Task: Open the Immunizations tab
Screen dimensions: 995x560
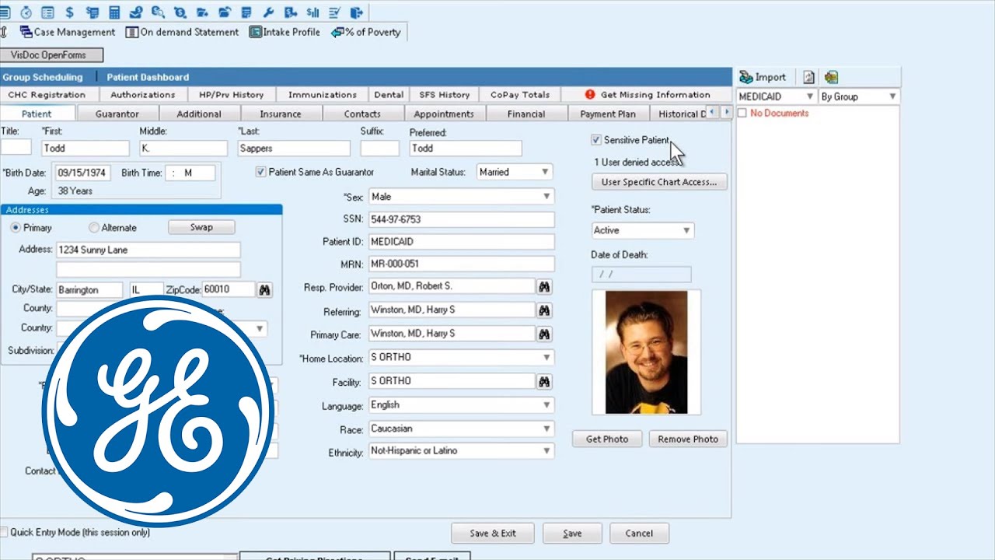Action: [x=322, y=95]
